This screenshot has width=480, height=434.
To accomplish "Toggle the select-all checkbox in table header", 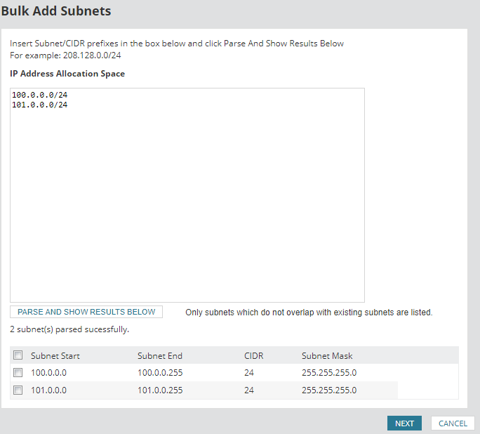I will pyautogui.click(x=18, y=355).
